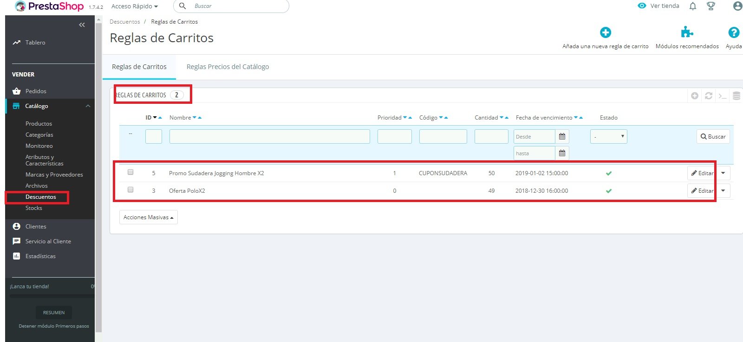Viewport: 743px width, 342px height.
Task: Open dropdown arrow next to Editar for Promo Sudadera
Action: (723, 173)
